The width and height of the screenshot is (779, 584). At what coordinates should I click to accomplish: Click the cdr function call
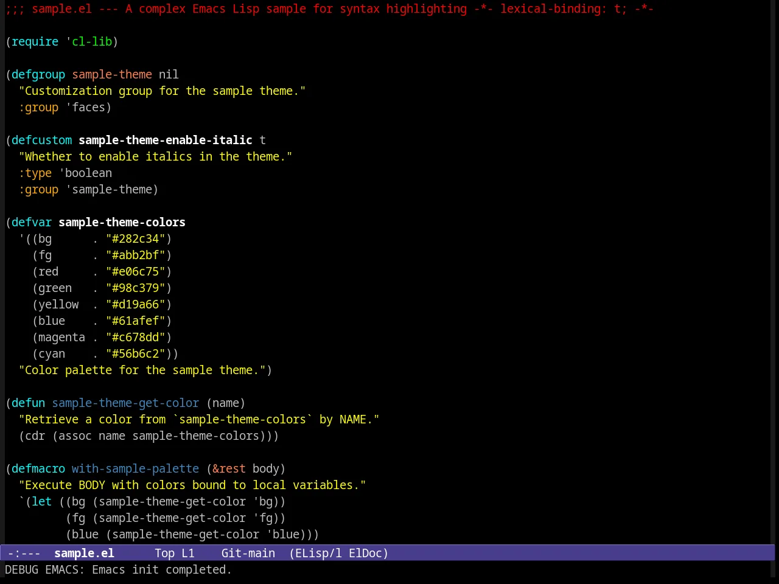click(35, 436)
